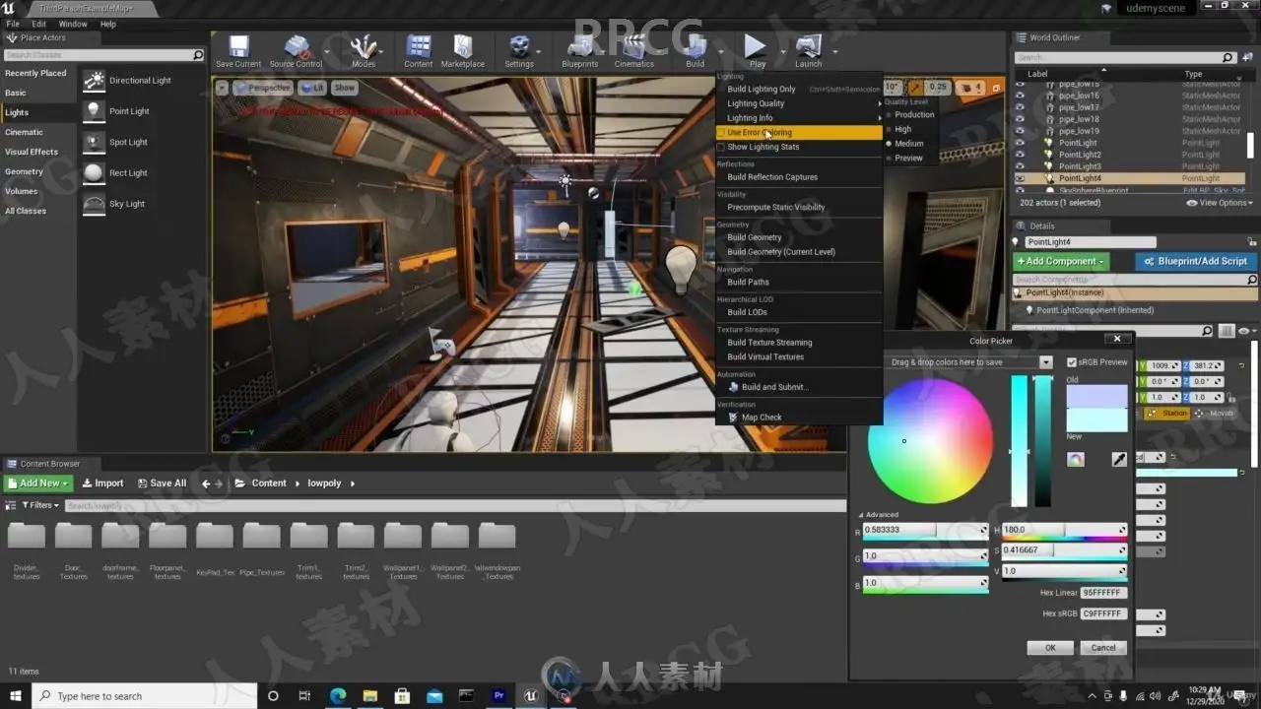Screen dimensions: 1261x709
Task: Select Build Lighting Only menu entry
Action: point(761,89)
